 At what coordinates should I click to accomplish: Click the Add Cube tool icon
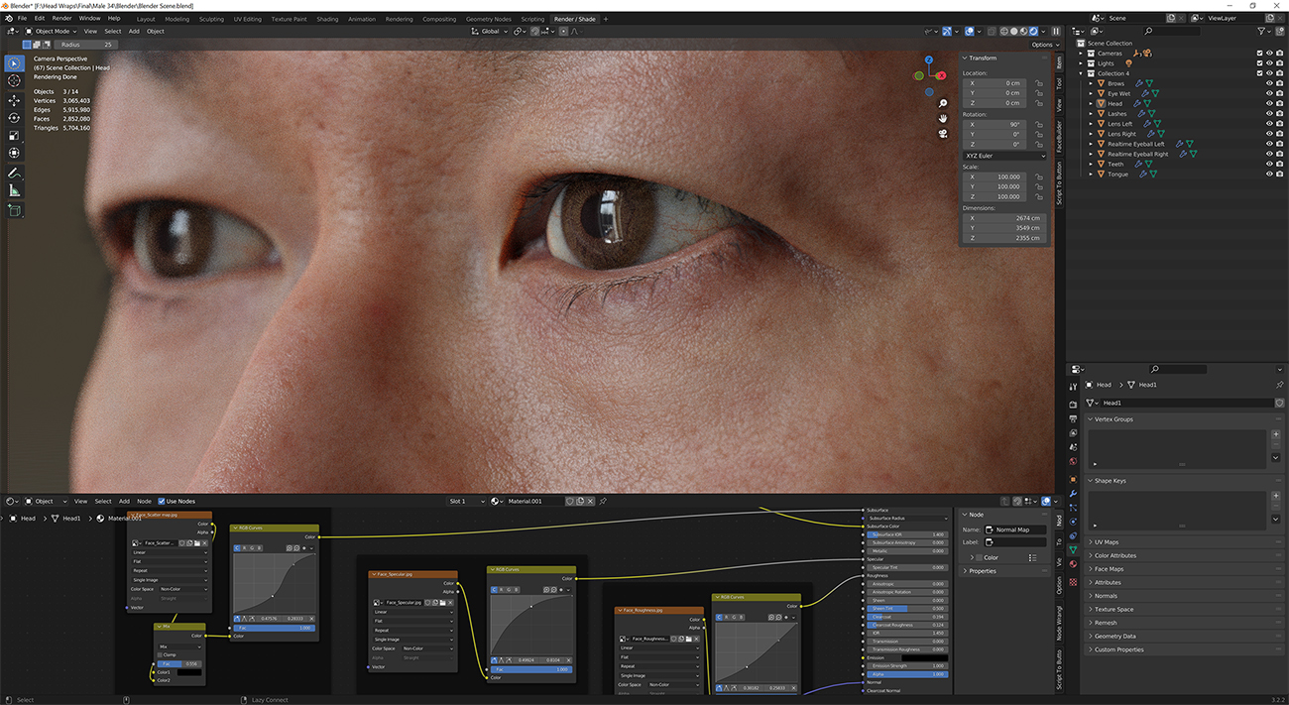[14, 210]
